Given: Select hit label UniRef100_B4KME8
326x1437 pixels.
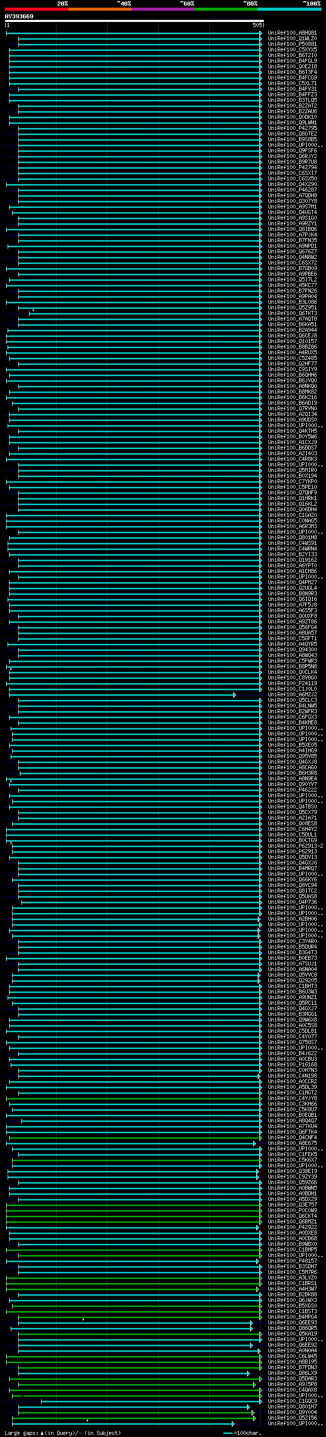Looking at the screenshot, I should [x=292, y=722].
